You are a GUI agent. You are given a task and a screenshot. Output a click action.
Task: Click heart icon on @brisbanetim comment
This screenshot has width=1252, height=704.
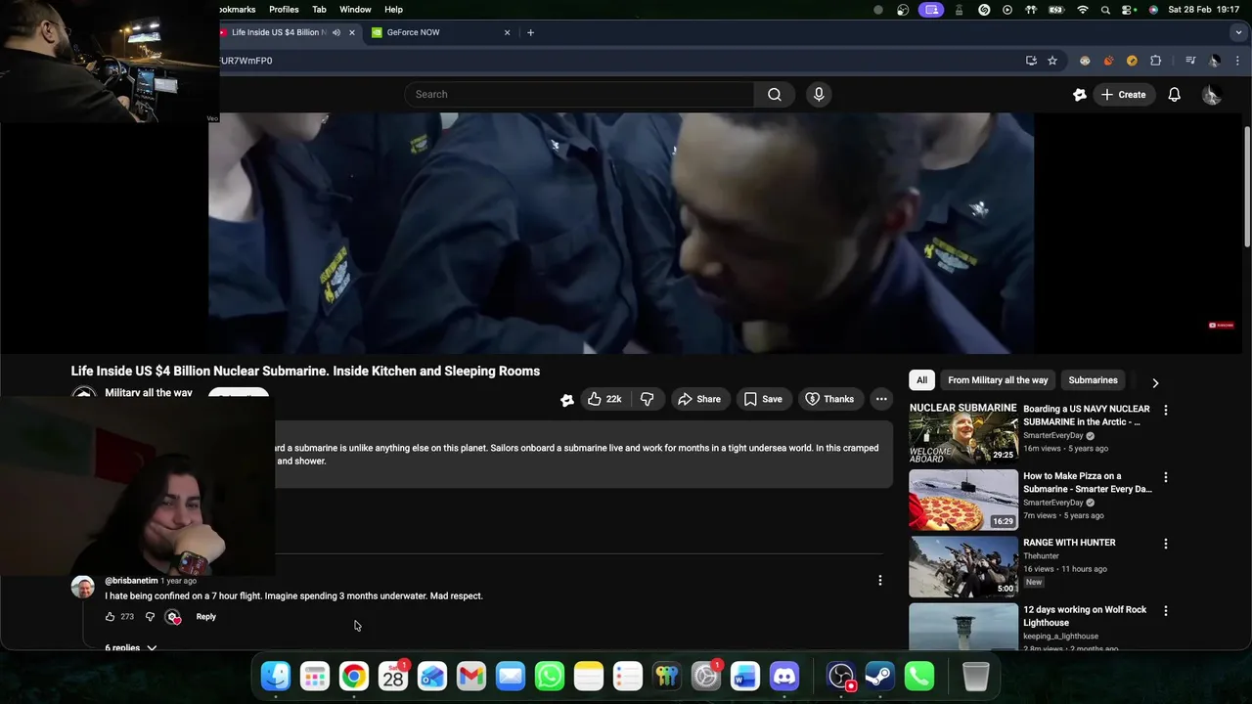(173, 617)
